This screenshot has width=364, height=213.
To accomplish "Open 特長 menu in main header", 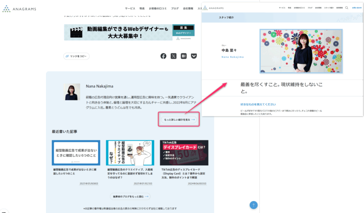I will [142, 9].
